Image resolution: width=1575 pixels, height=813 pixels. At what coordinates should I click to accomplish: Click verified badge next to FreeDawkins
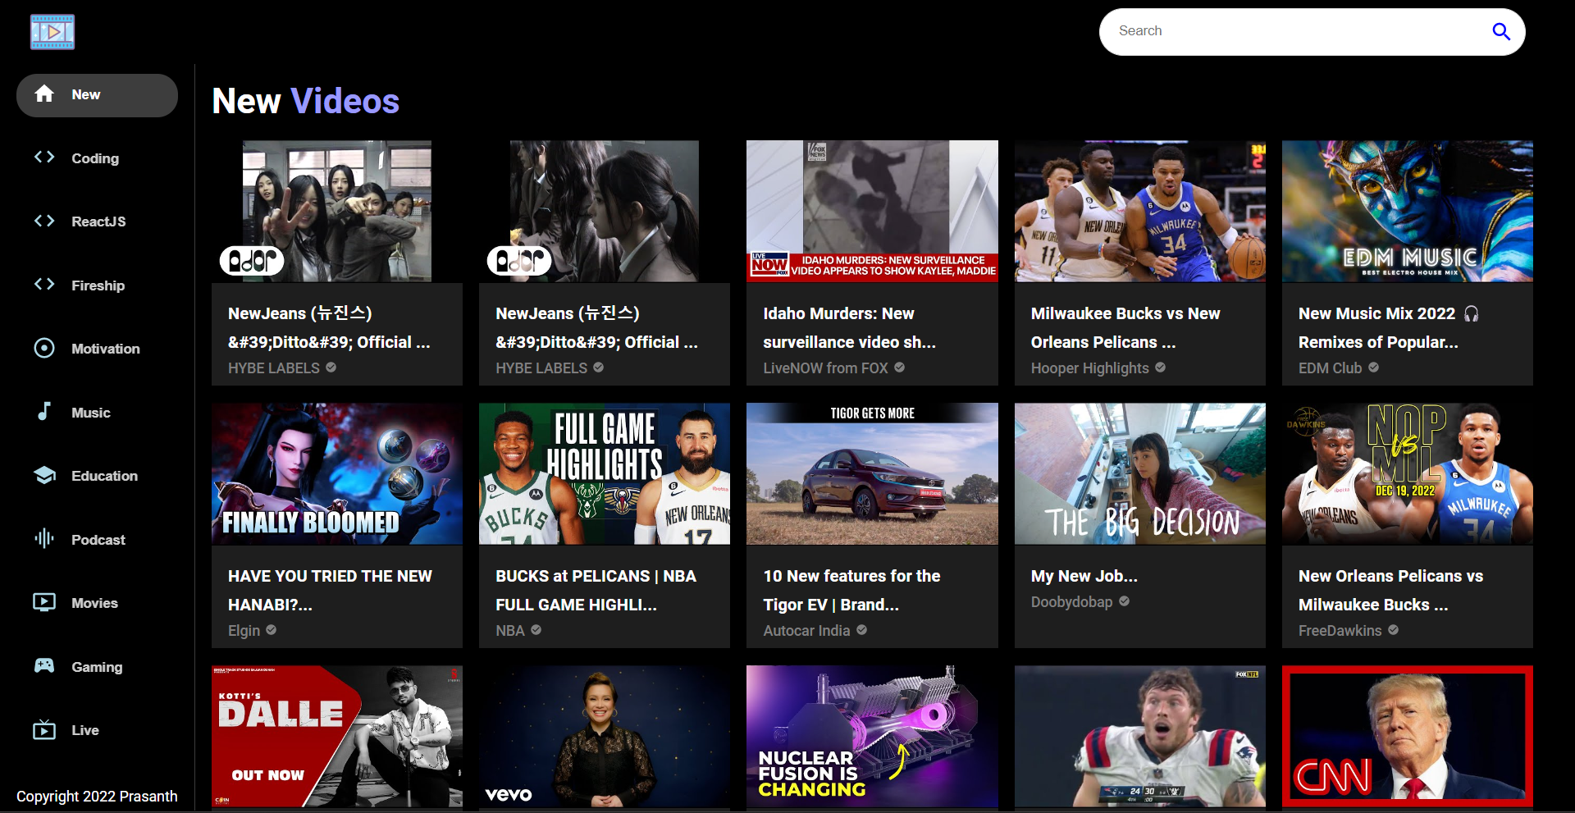(1393, 630)
